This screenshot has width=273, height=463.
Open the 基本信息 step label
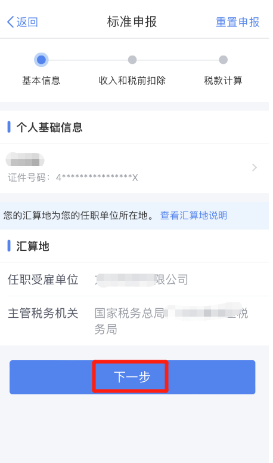[x=41, y=80]
